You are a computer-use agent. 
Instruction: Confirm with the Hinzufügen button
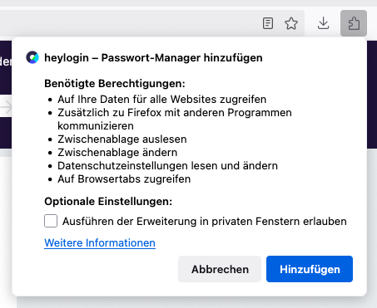point(310,269)
